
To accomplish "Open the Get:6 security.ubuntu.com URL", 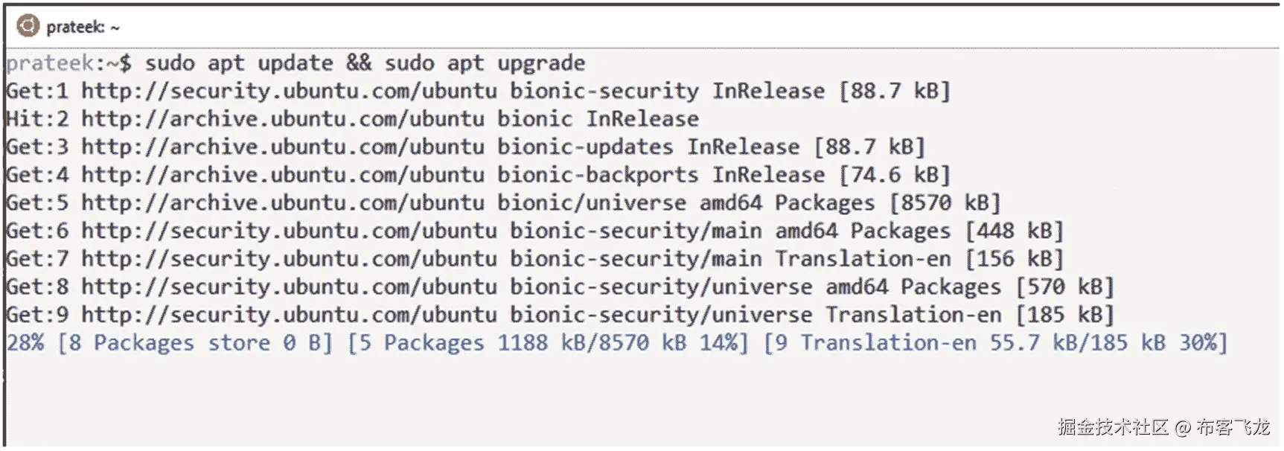I will coord(289,231).
